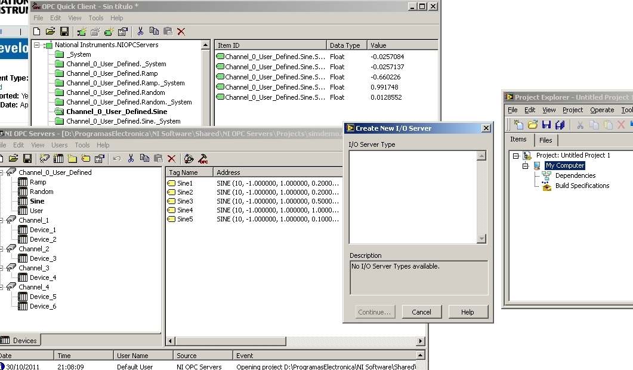Click the Save floppy icon in OPC Quick Client
The width and height of the screenshot is (633, 370).
[x=64, y=32]
